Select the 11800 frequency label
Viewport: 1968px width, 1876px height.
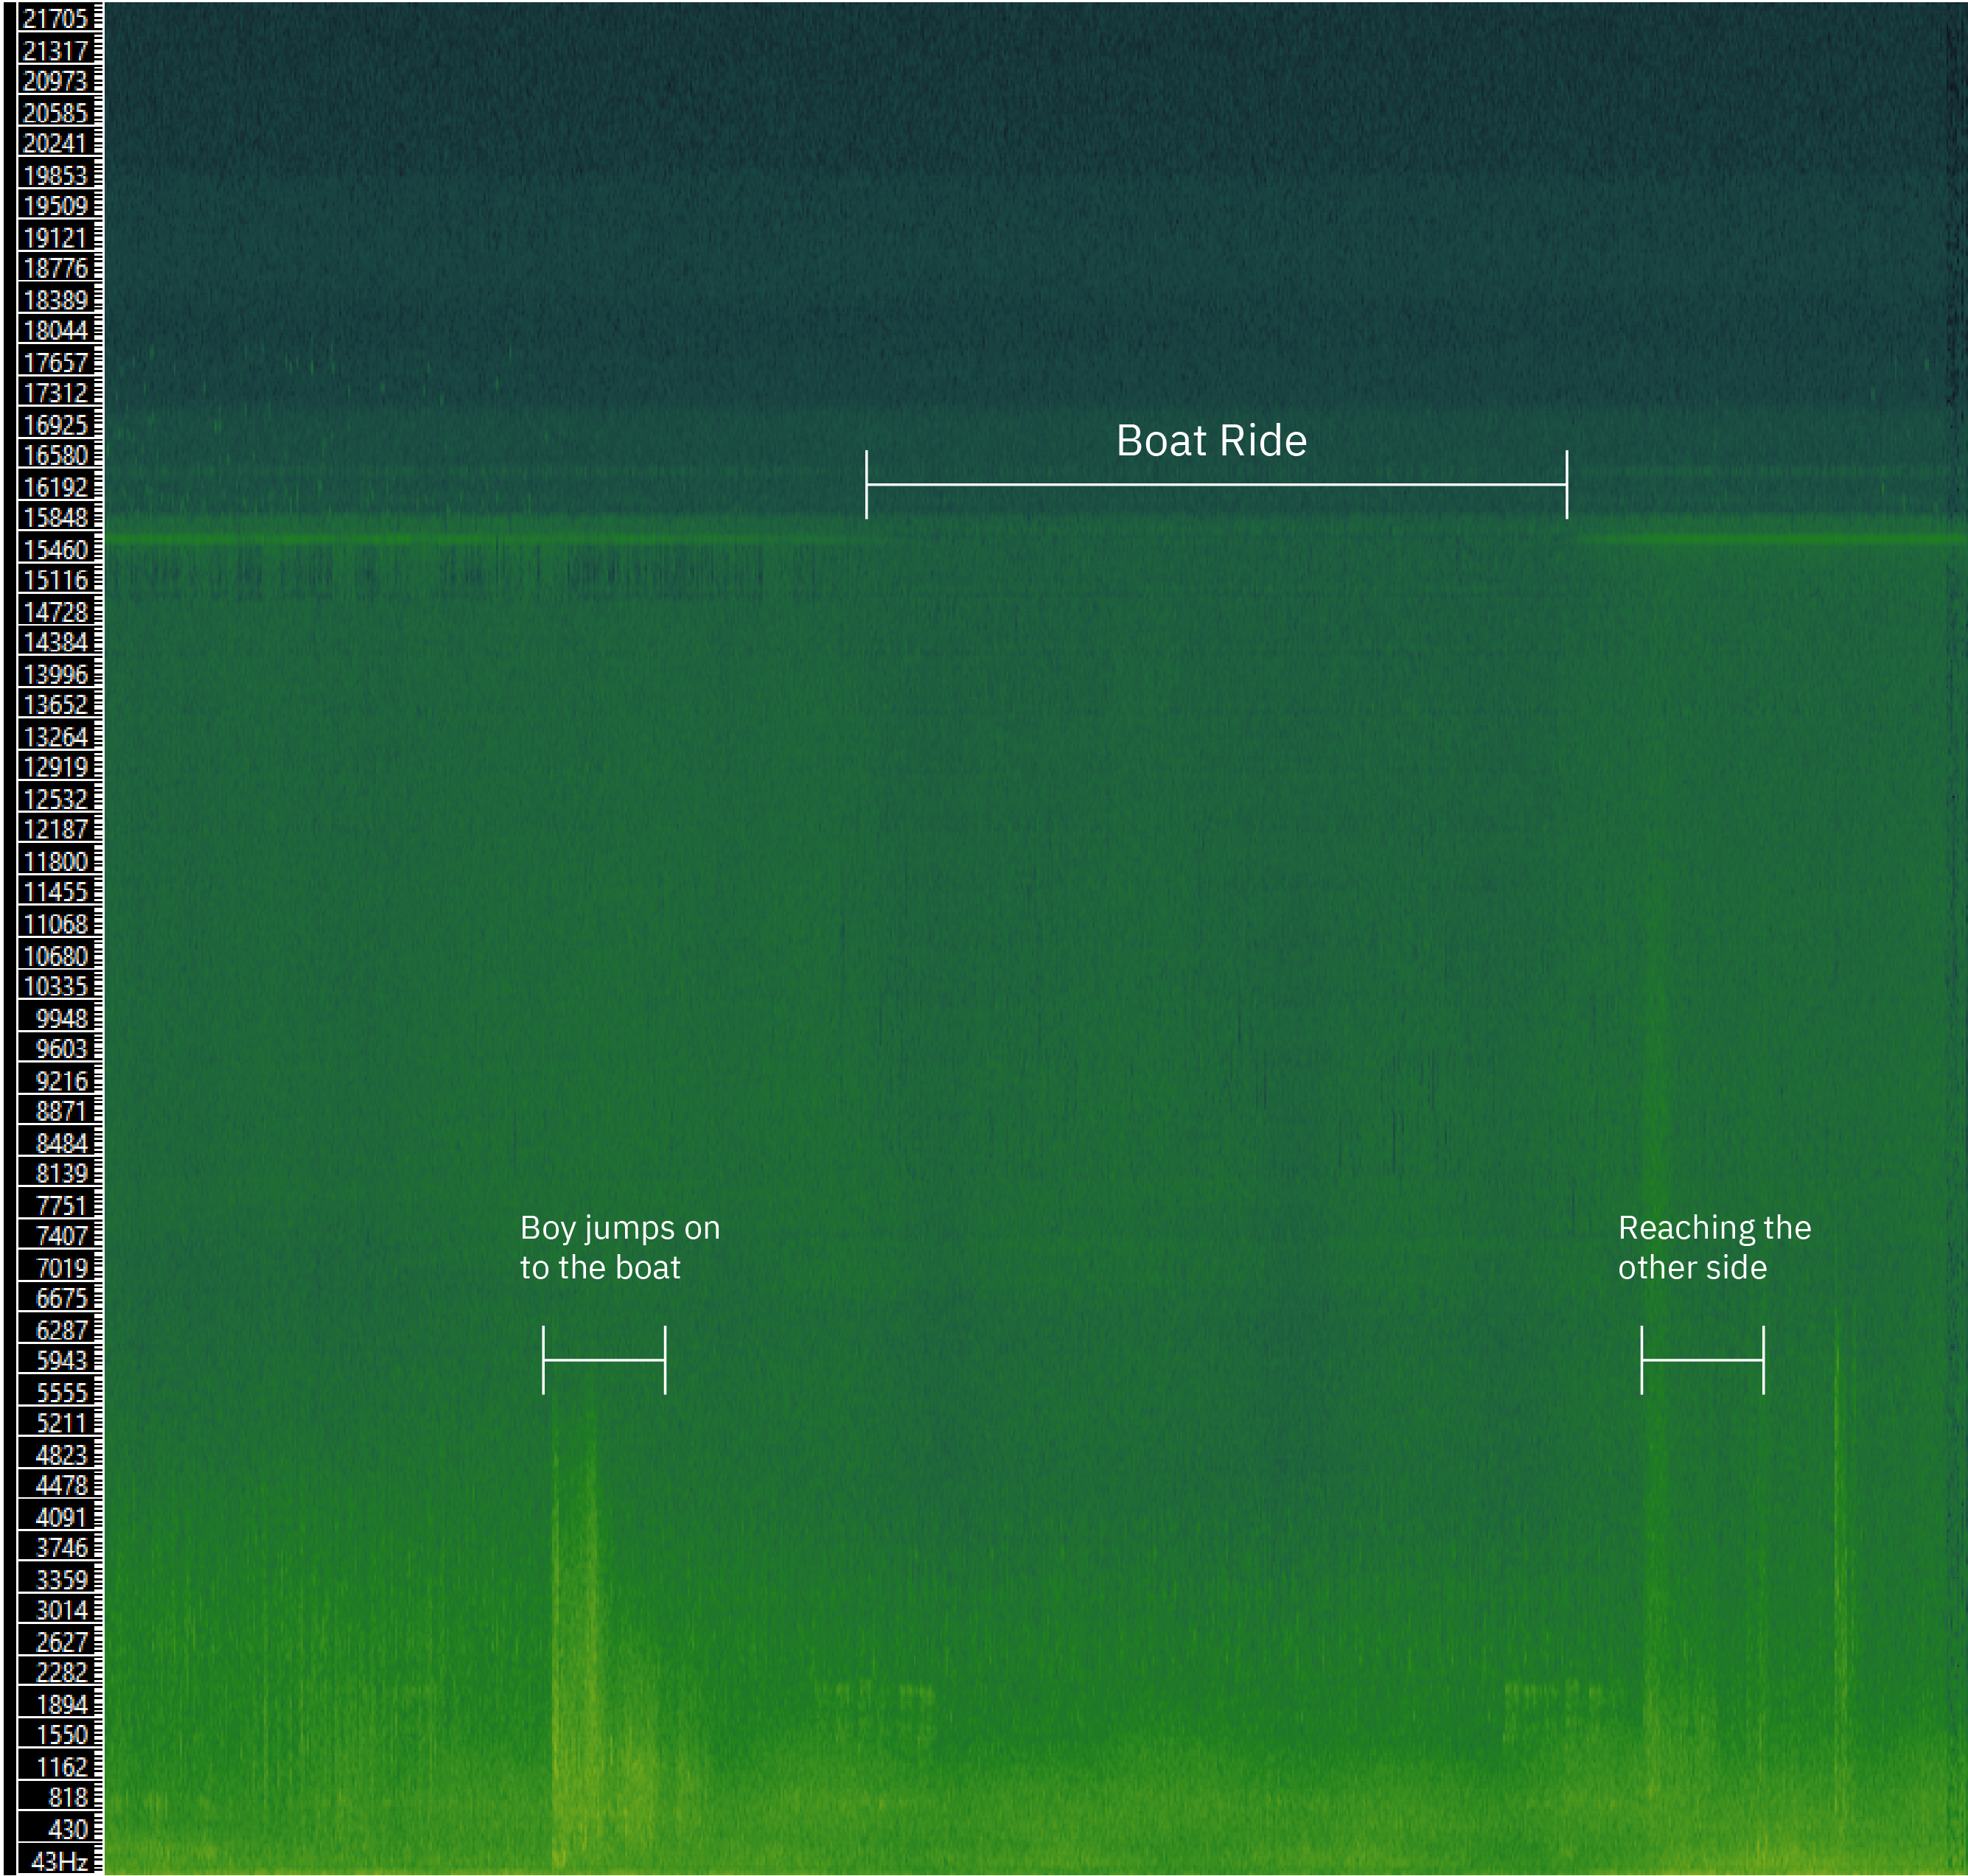[x=56, y=861]
